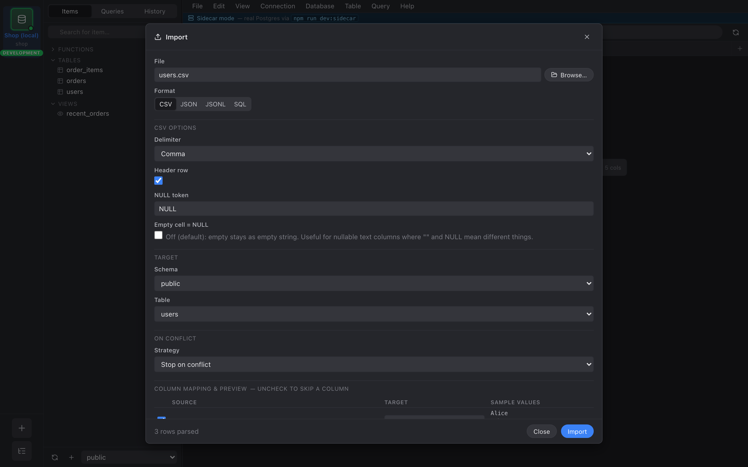Select the recent_orders view in the sidebar
748x467 pixels.
(x=88, y=114)
